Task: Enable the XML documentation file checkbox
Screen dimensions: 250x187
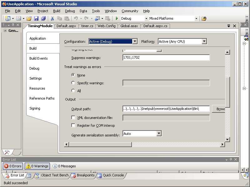Action: coord(73,118)
